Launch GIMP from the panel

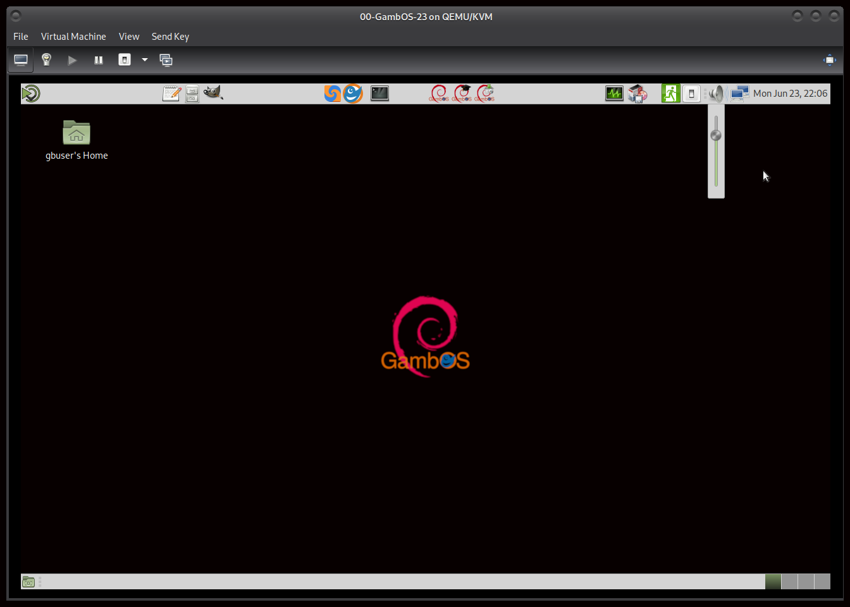coord(213,93)
